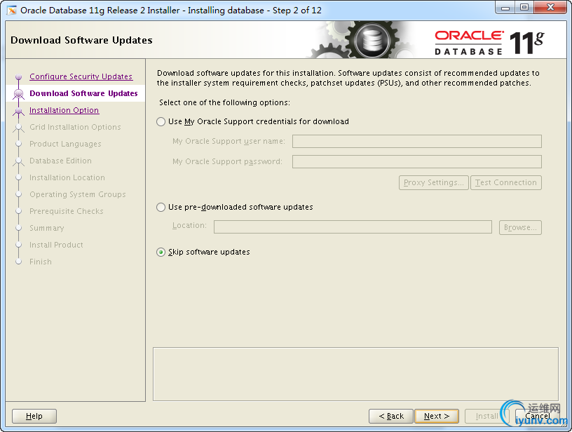The height and width of the screenshot is (432, 572).
Task: Click the Summary step bullet
Action: click(19, 228)
